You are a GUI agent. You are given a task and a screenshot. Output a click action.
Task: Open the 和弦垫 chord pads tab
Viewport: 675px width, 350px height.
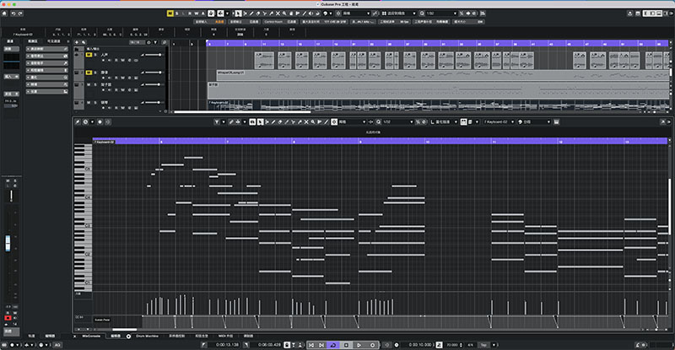click(202, 336)
